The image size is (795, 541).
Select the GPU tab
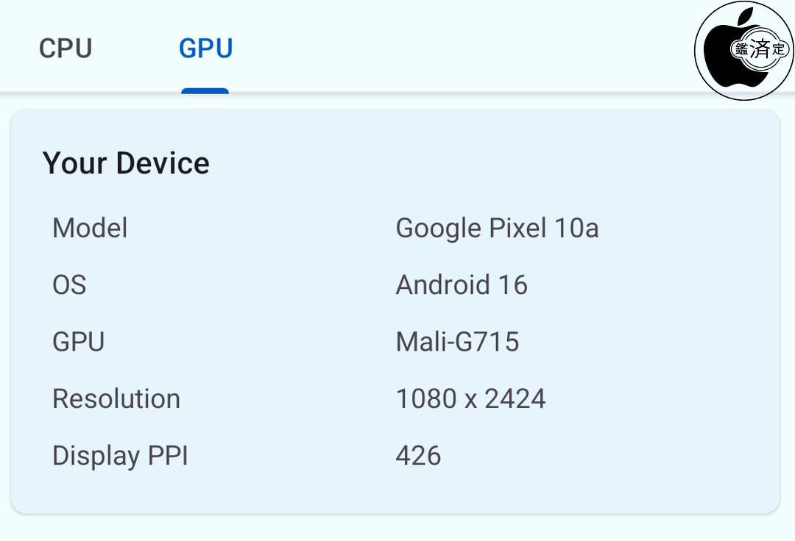tap(205, 49)
